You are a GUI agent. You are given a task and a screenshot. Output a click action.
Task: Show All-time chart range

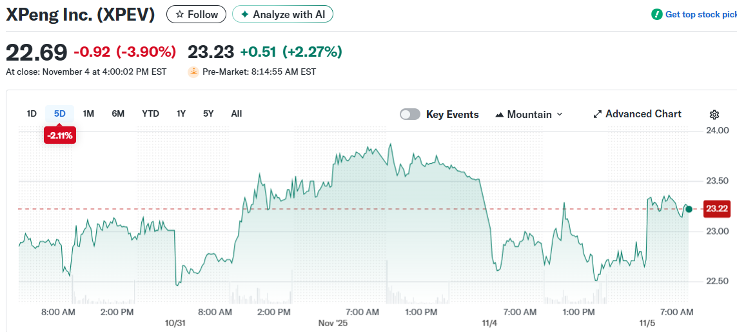pyautogui.click(x=237, y=113)
